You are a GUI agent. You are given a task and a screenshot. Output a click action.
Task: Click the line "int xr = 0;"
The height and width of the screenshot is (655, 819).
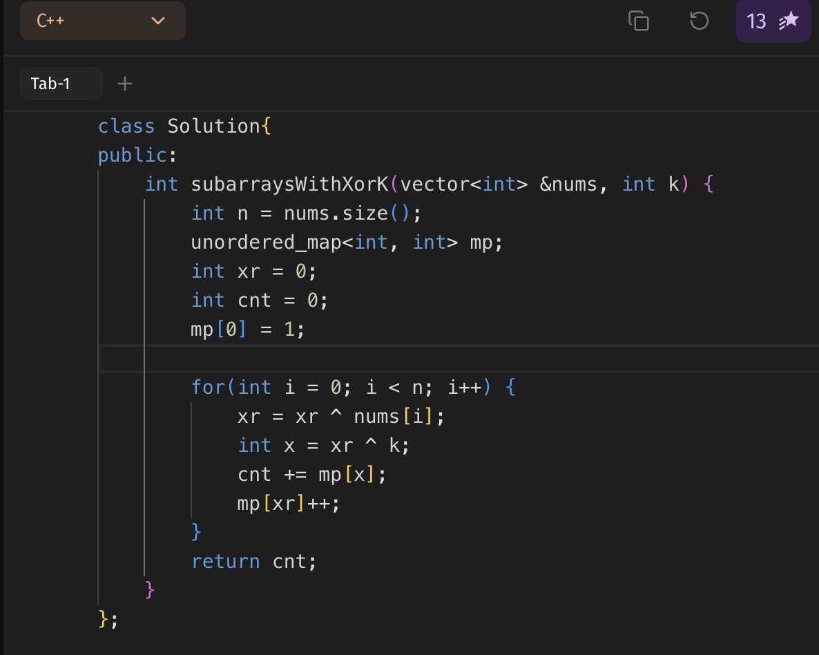pyautogui.click(x=254, y=272)
